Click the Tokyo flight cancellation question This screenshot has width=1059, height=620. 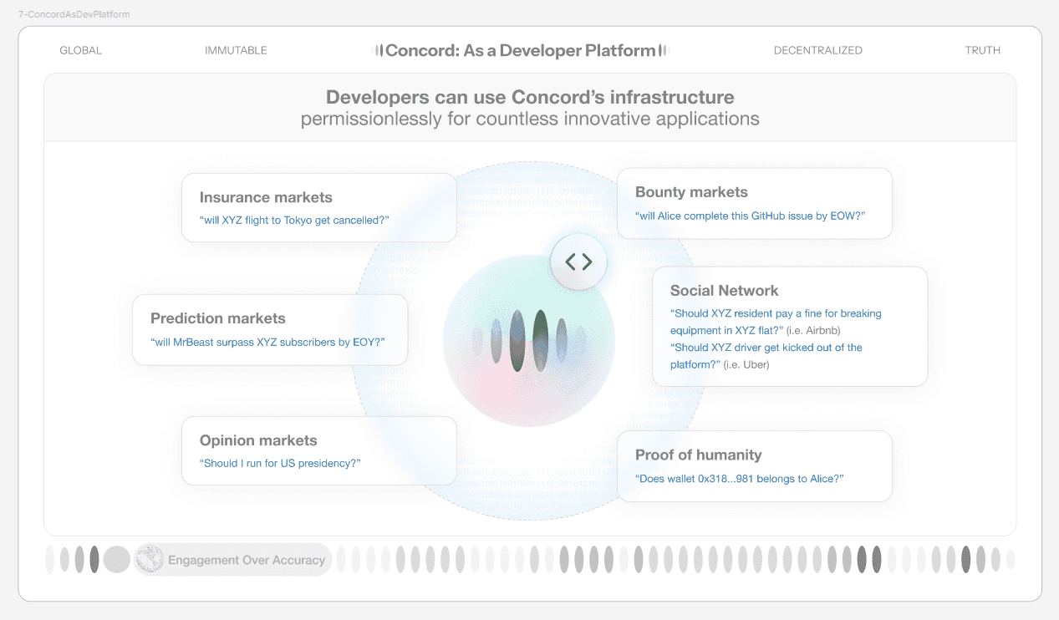[294, 221]
